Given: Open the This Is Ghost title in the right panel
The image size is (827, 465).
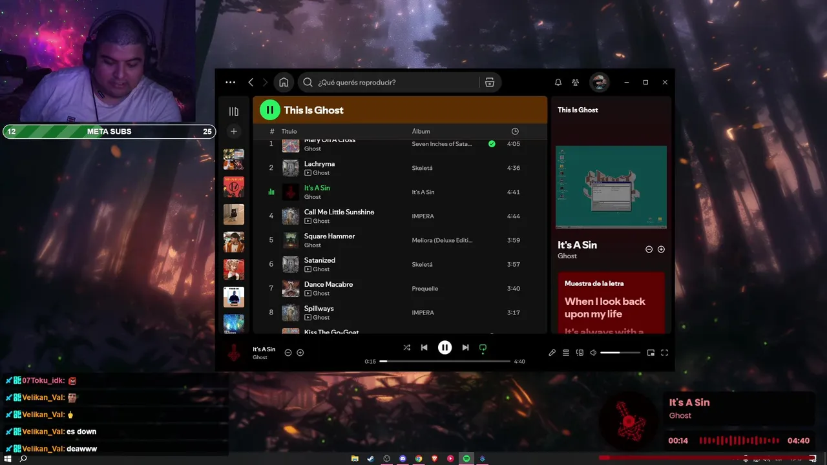Looking at the screenshot, I should pyautogui.click(x=578, y=110).
